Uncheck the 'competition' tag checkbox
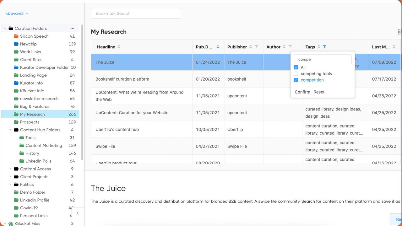 click(x=296, y=80)
